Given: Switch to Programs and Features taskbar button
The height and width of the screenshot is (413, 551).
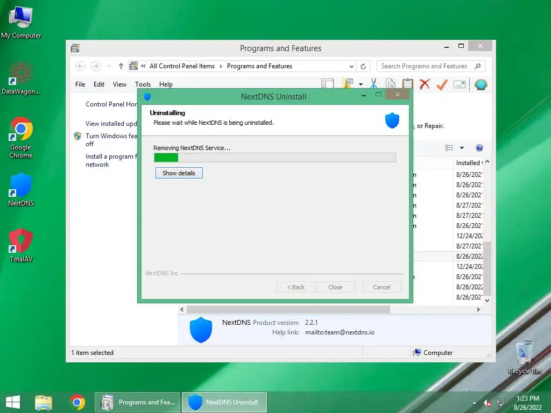Looking at the screenshot, I should (137, 402).
